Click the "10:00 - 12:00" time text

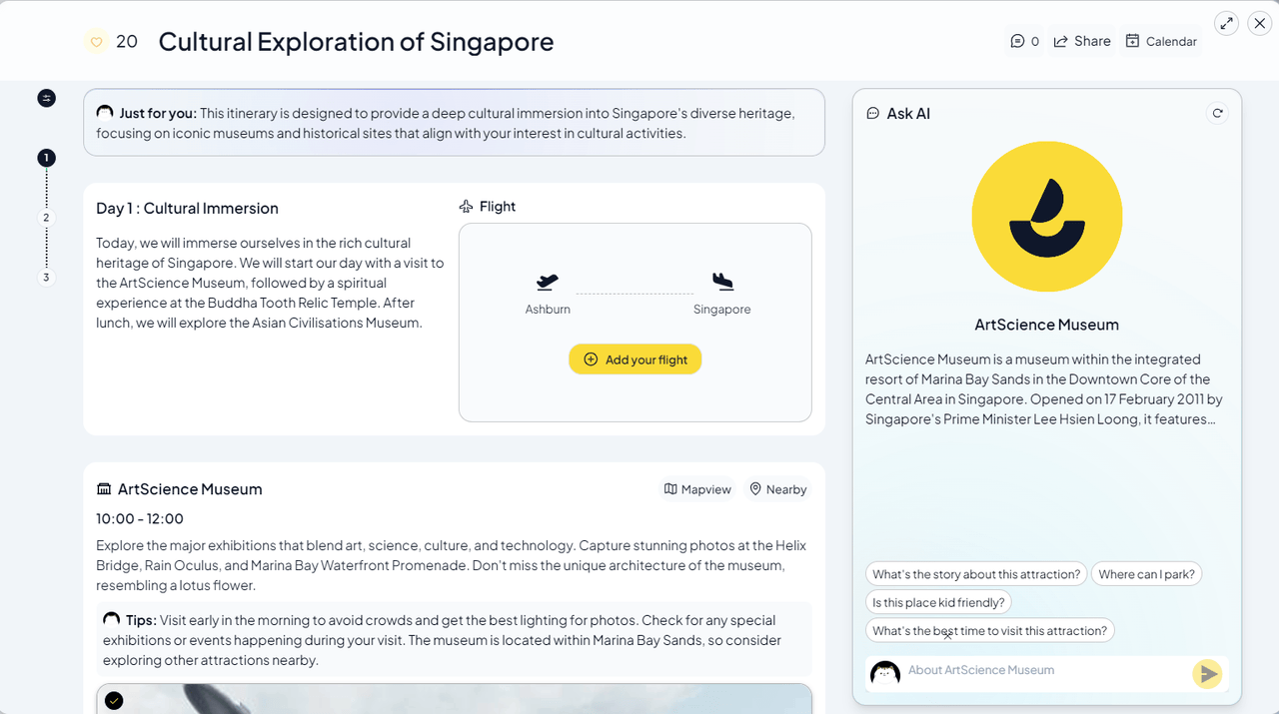tap(140, 519)
